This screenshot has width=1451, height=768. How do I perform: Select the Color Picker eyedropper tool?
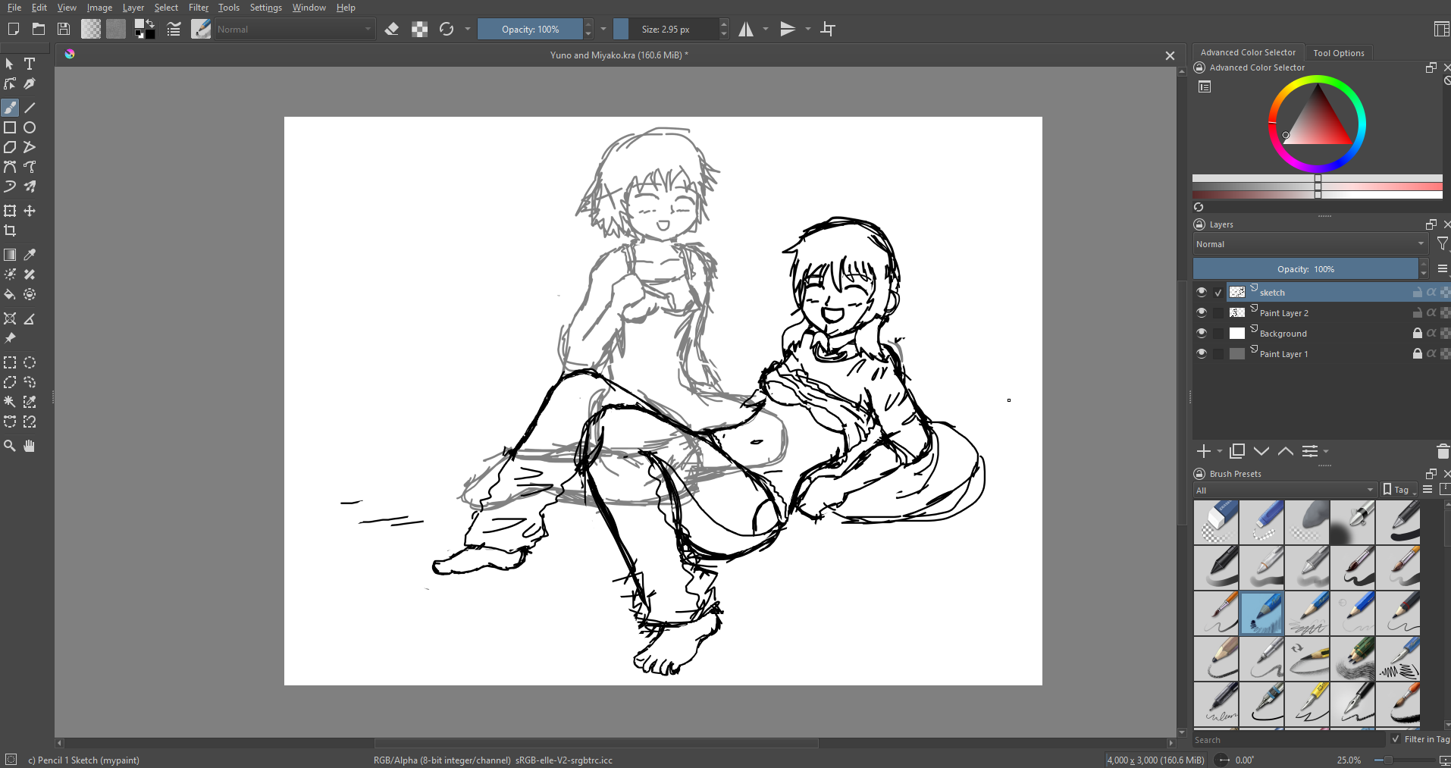coord(30,255)
